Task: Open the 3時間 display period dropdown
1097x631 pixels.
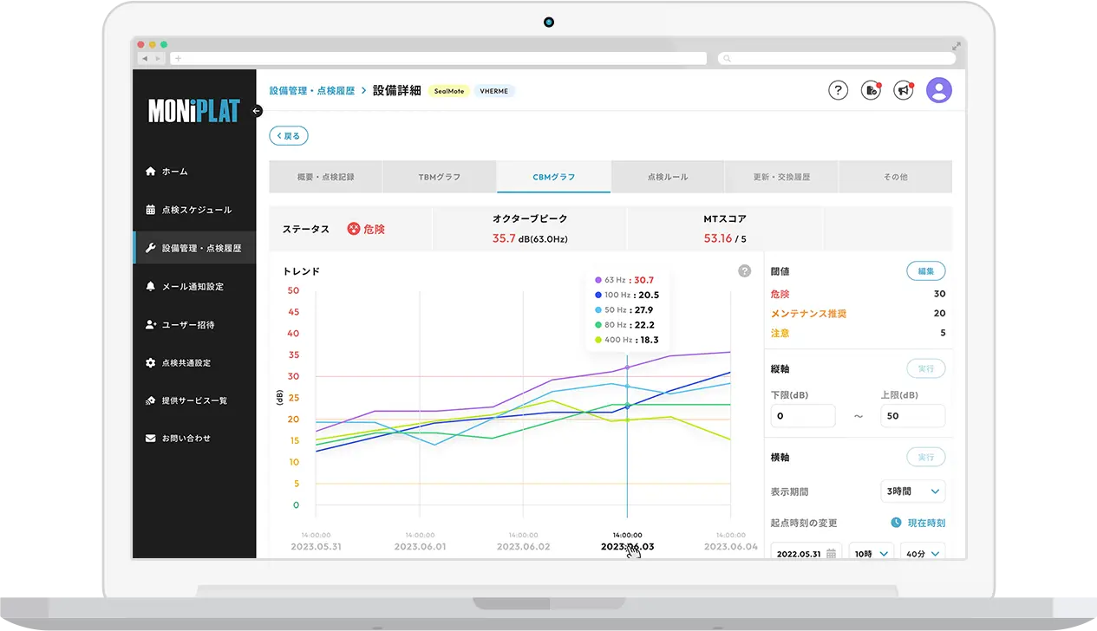Action: [x=912, y=491]
